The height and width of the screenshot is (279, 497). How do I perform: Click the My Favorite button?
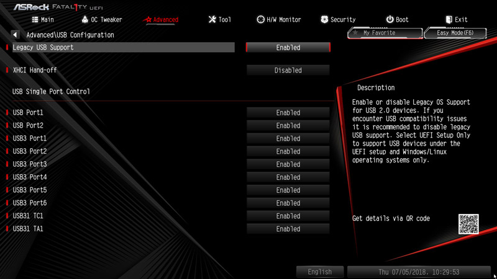tap(385, 33)
